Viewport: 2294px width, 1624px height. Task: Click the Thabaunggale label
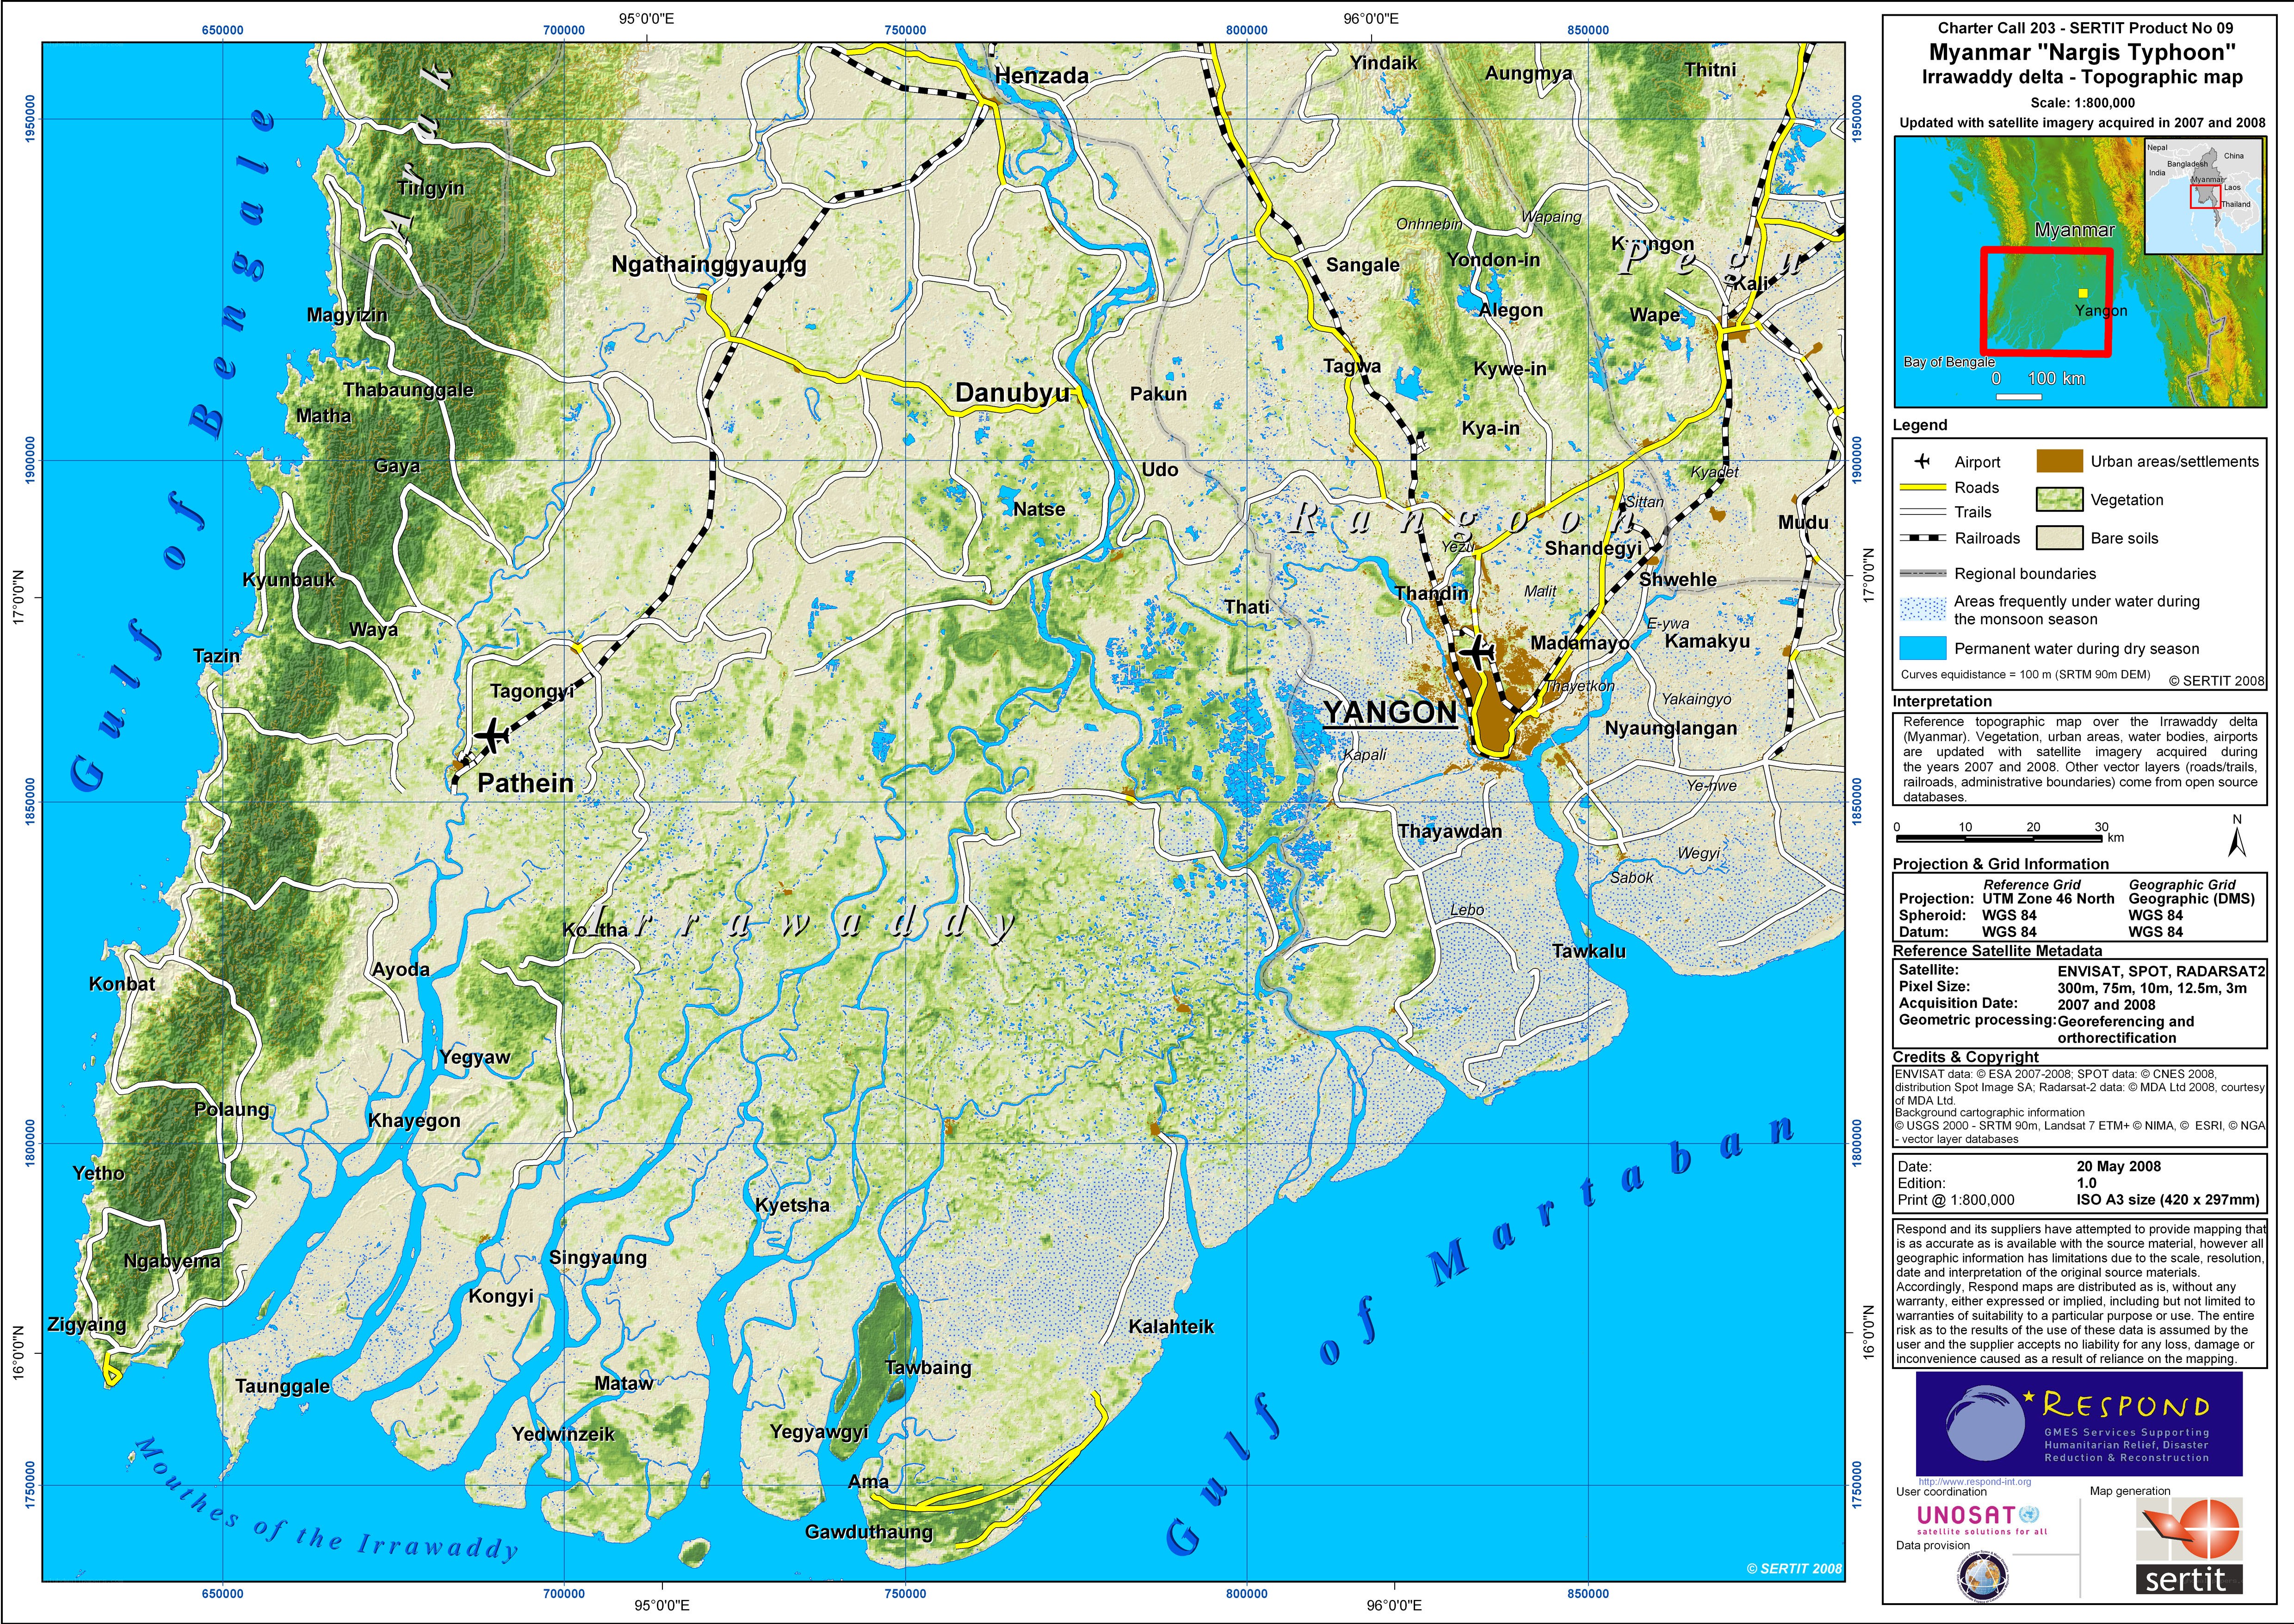coord(408,390)
